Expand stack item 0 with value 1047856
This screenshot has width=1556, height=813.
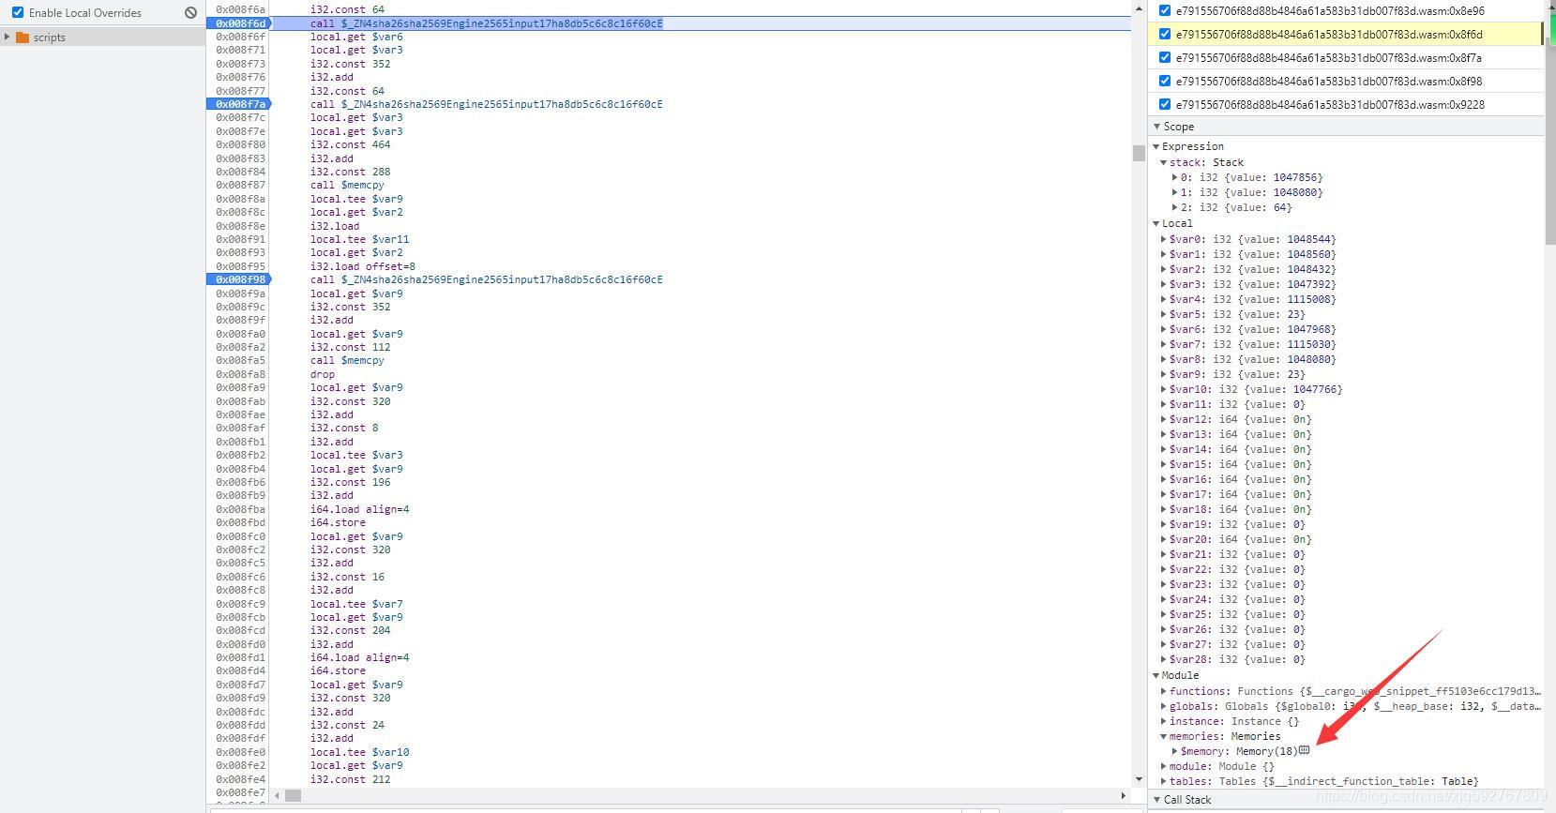click(x=1174, y=177)
